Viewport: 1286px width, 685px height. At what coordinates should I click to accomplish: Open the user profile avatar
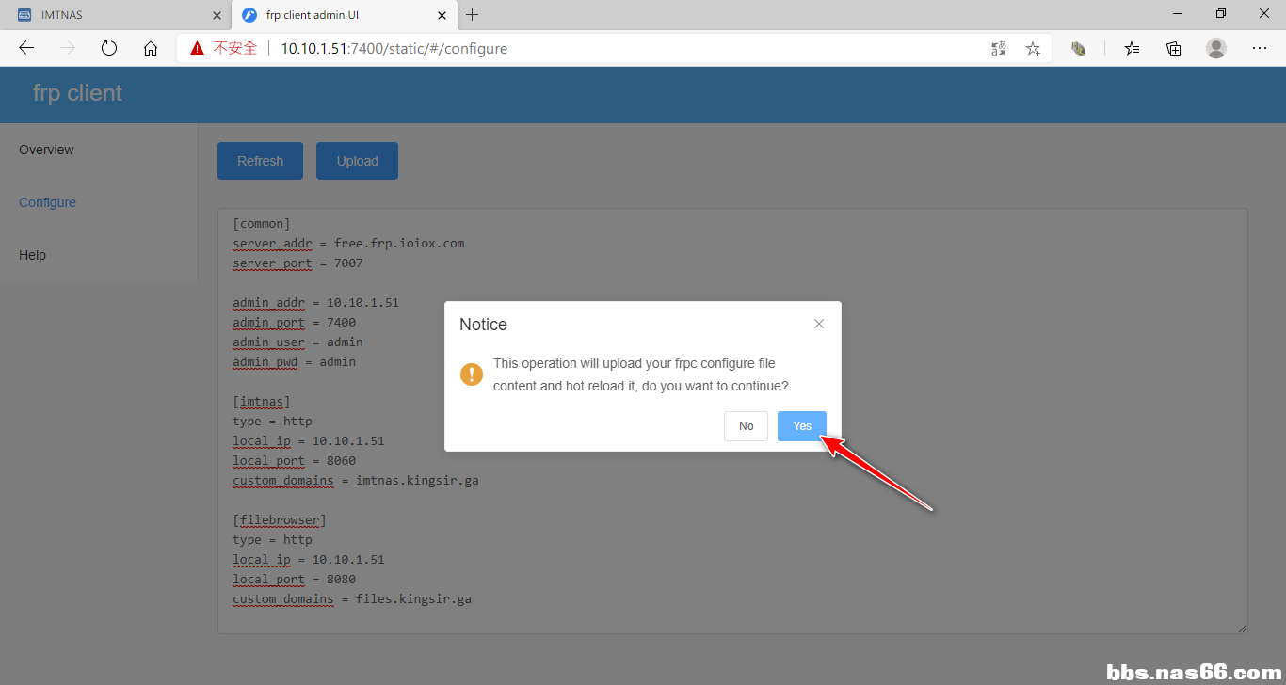1216,48
